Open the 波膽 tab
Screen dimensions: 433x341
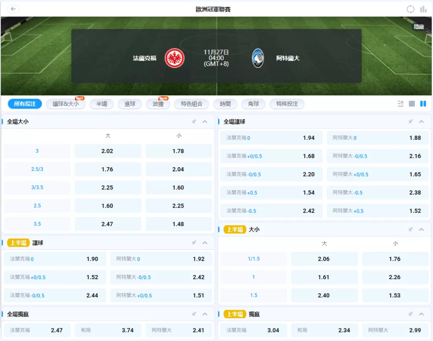[158, 104]
